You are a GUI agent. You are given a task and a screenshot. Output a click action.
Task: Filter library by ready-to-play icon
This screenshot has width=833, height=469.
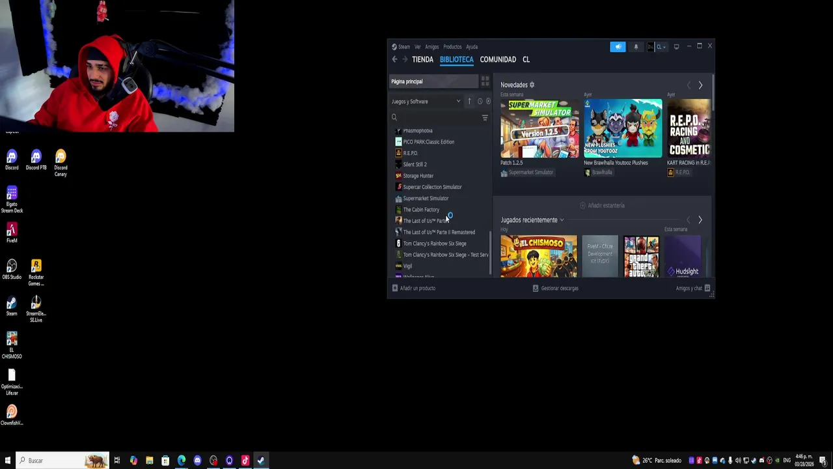[488, 101]
